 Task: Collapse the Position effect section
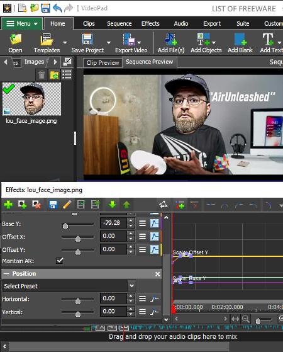coord(7,274)
